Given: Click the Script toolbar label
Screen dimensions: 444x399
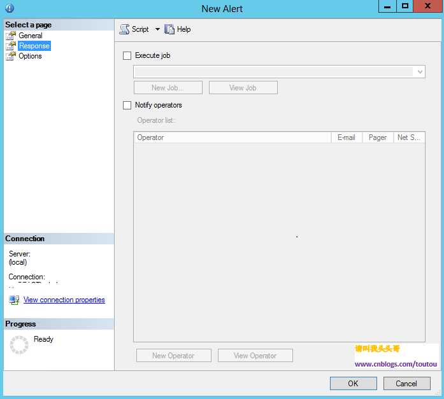Looking at the screenshot, I should click(x=140, y=29).
